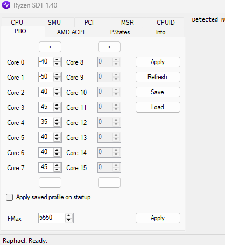Save the current curve profile
225x245 pixels.
point(158,92)
